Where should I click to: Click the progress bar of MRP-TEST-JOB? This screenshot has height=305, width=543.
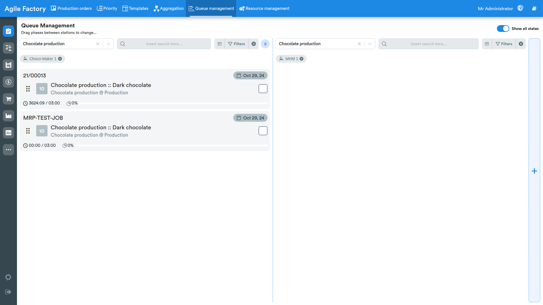pos(171,145)
